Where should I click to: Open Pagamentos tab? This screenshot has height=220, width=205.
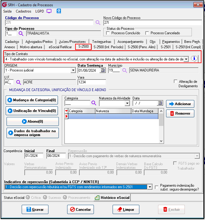pos(171,42)
